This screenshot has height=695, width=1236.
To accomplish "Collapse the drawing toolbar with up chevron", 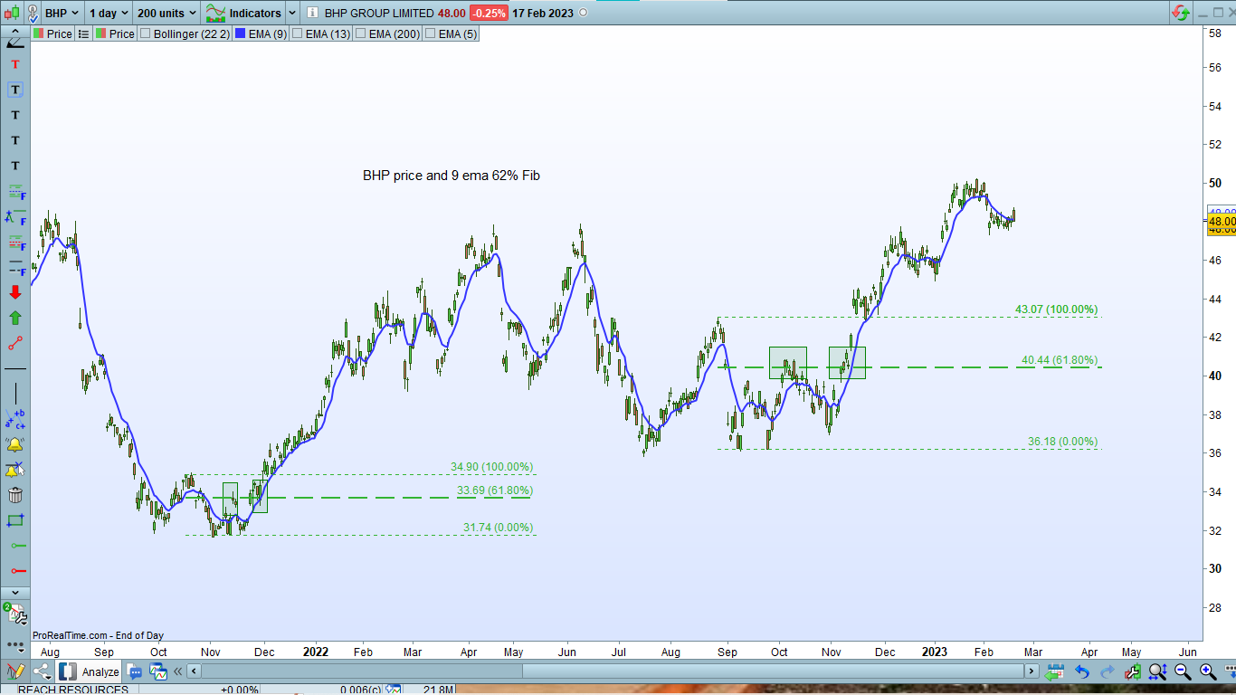I will point(15,31).
